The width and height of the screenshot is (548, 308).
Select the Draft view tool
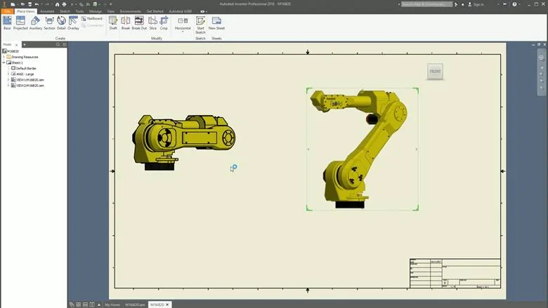click(113, 22)
